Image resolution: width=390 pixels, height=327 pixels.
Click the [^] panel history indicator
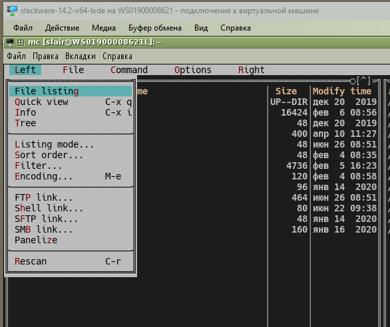[x=363, y=80]
